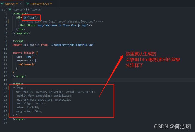Click the empty line 18 in editor
This screenshot has height=132, width=195.
[103, 80]
